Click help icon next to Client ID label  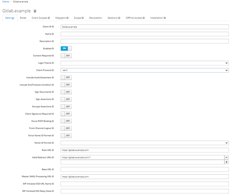[53, 27]
